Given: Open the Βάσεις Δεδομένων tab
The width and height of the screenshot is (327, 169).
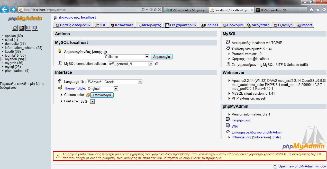Looking at the screenshot, I should [73, 25].
